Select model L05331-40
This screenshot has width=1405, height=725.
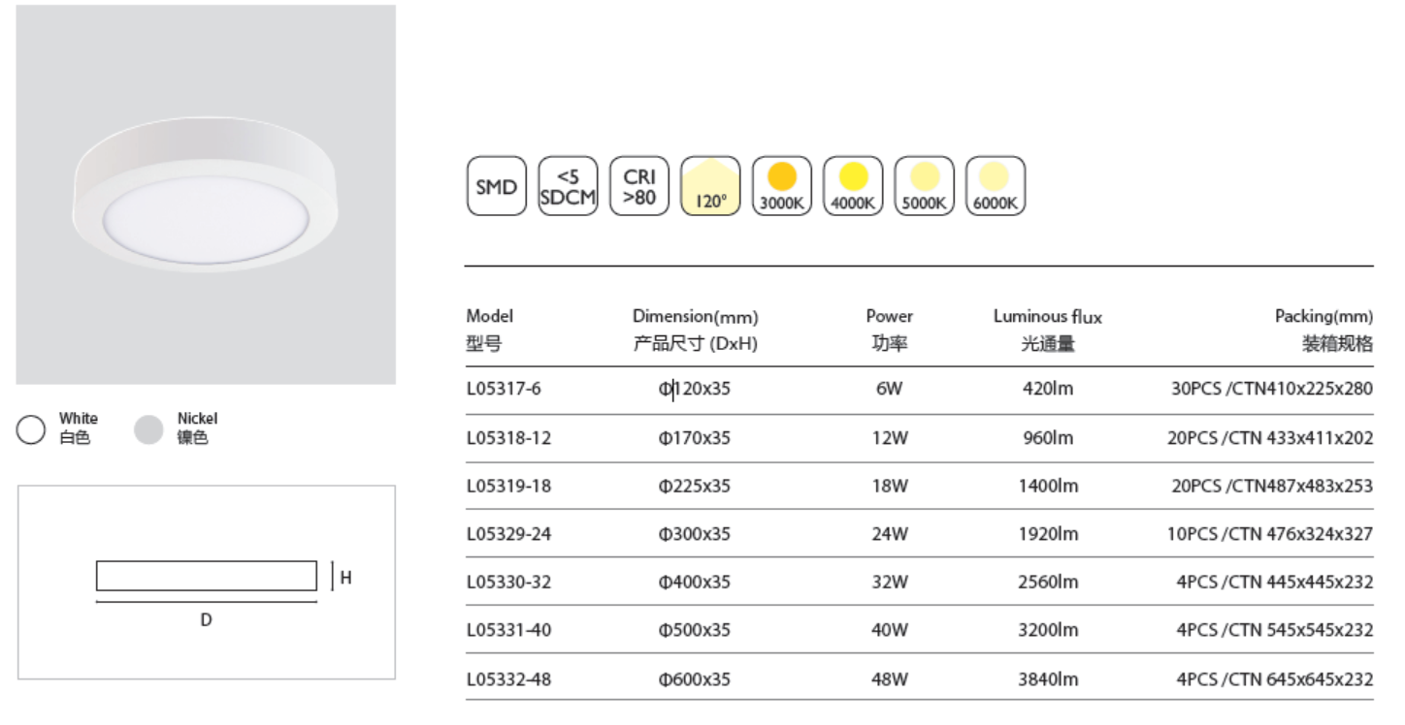[508, 630]
